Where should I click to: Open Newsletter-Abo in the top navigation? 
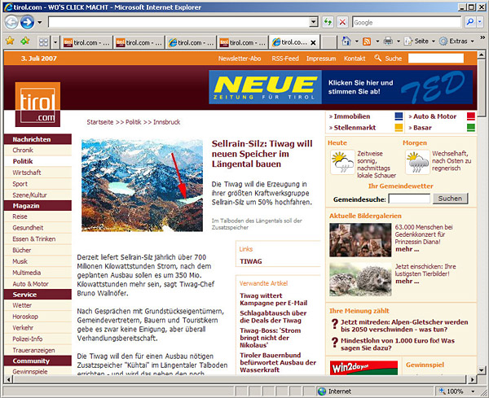tap(237, 59)
